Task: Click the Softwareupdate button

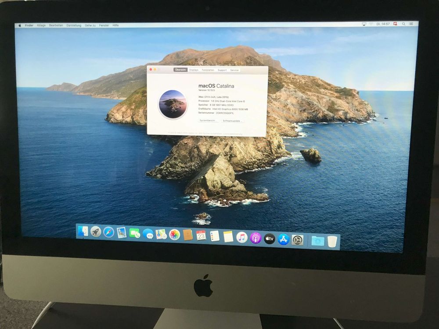Action: coord(232,121)
